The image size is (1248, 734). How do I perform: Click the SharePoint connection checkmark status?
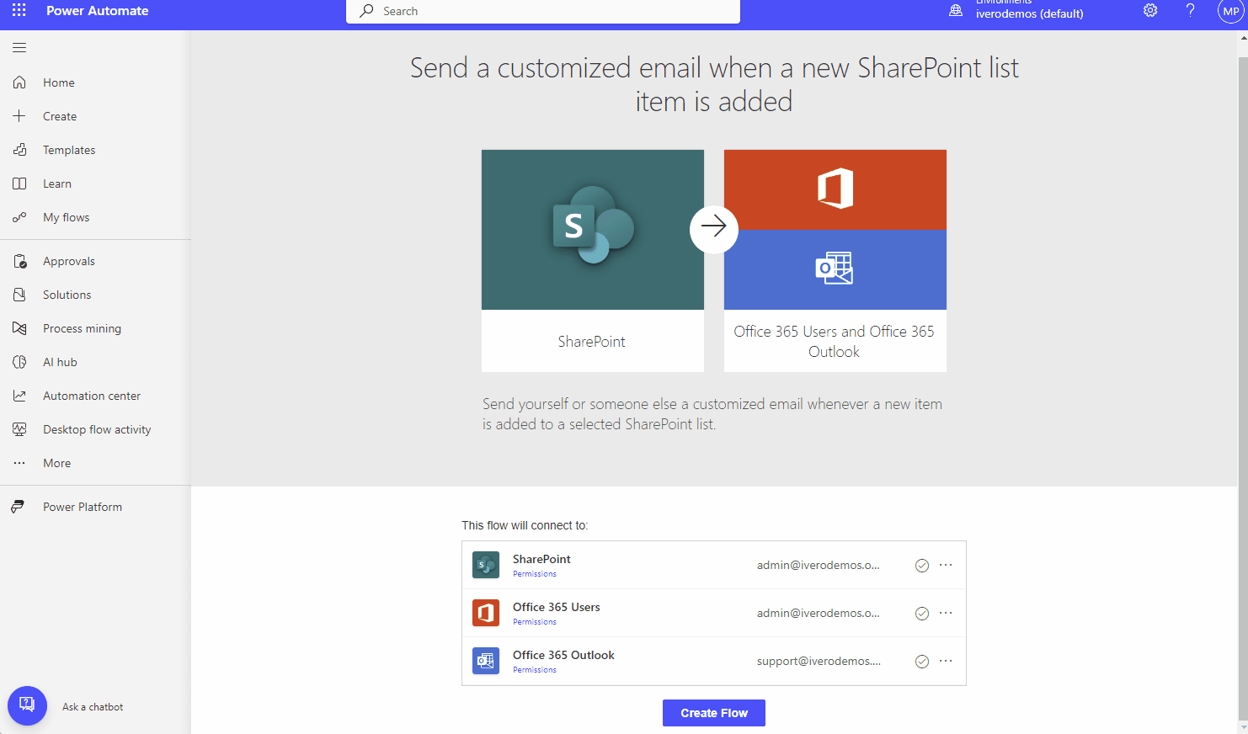click(922, 566)
